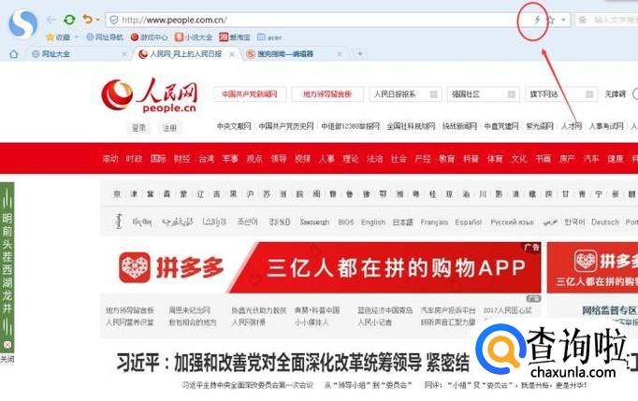Image resolution: width=638 pixels, height=401 pixels.
Task: Select the 京 regional edition link
Action: [x=117, y=194]
